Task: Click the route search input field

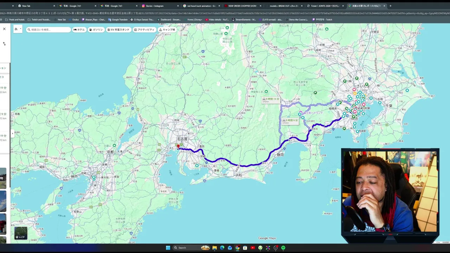Action: 49,30
